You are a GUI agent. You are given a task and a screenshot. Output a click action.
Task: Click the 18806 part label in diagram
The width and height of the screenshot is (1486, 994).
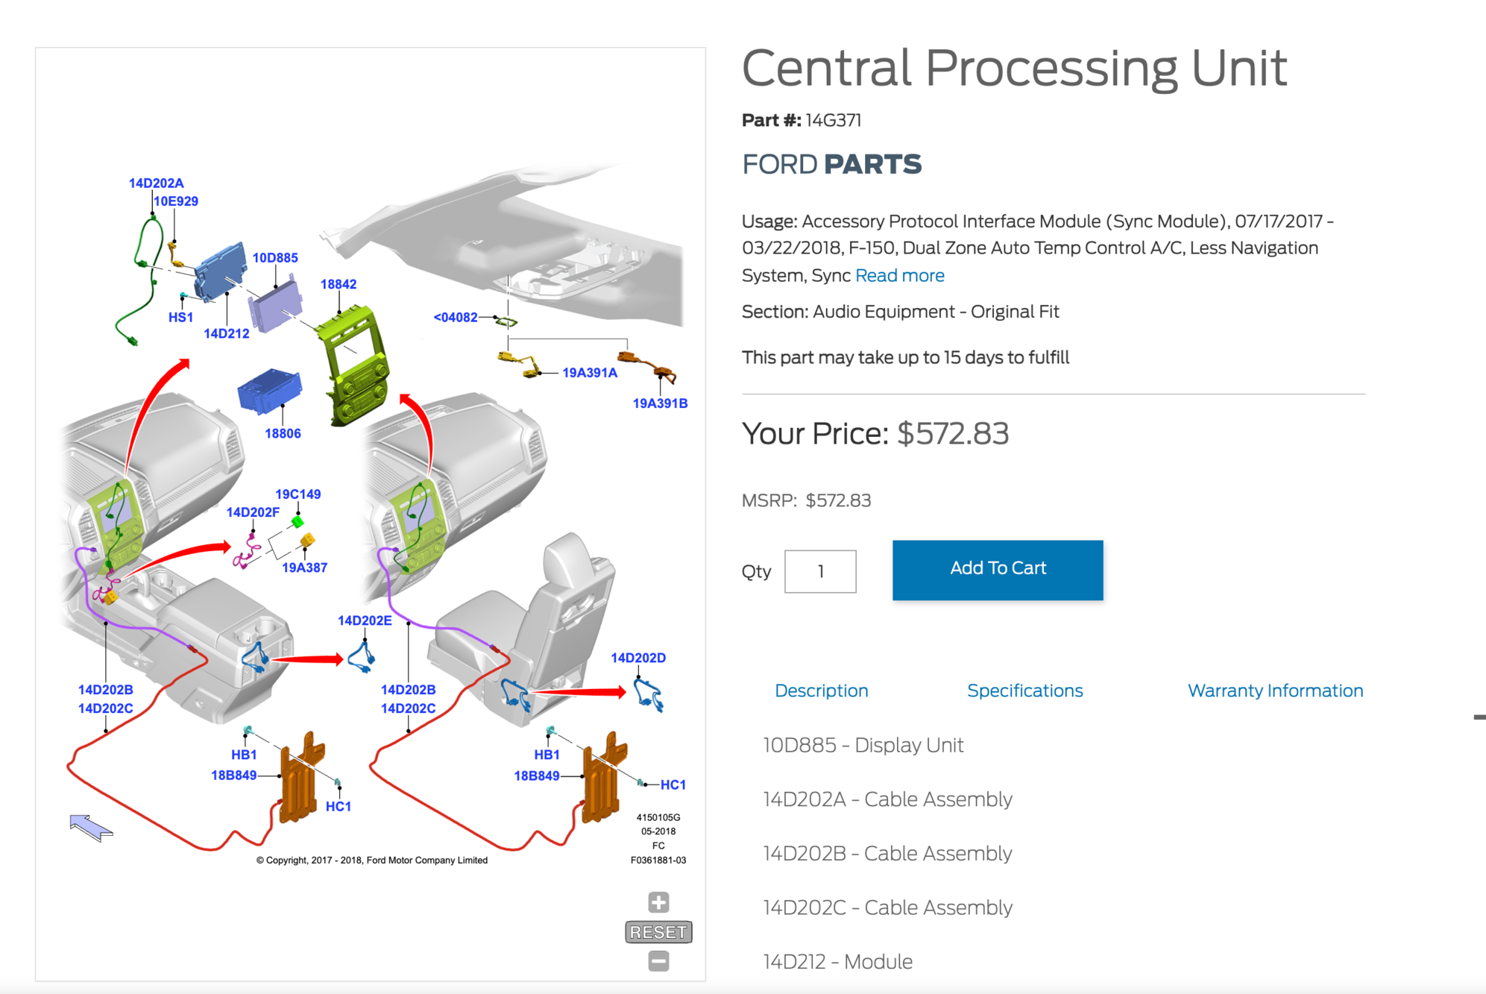coord(282,432)
